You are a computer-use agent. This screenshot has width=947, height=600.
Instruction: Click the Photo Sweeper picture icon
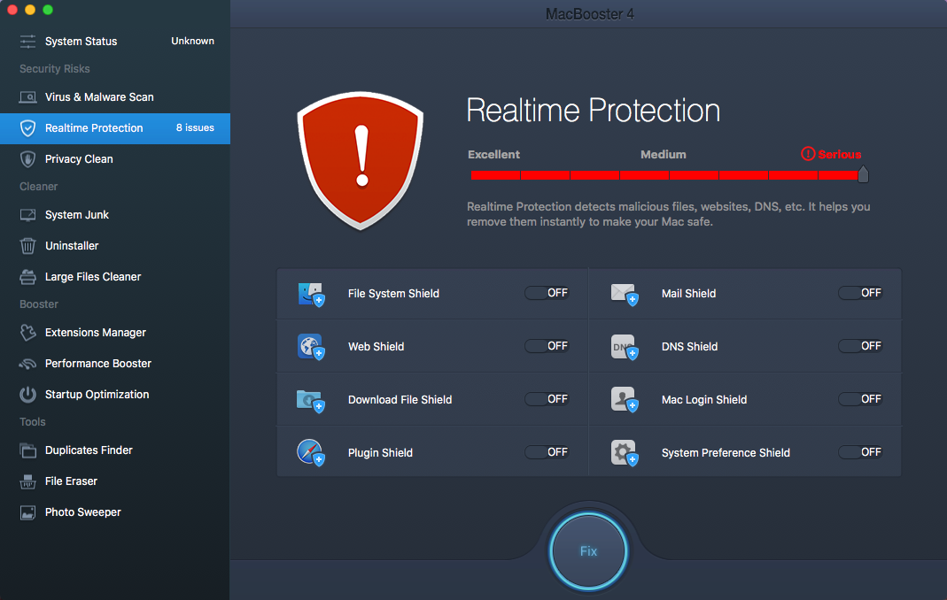tap(27, 512)
